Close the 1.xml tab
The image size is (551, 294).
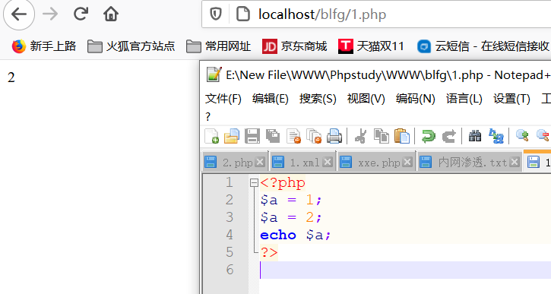click(328, 162)
